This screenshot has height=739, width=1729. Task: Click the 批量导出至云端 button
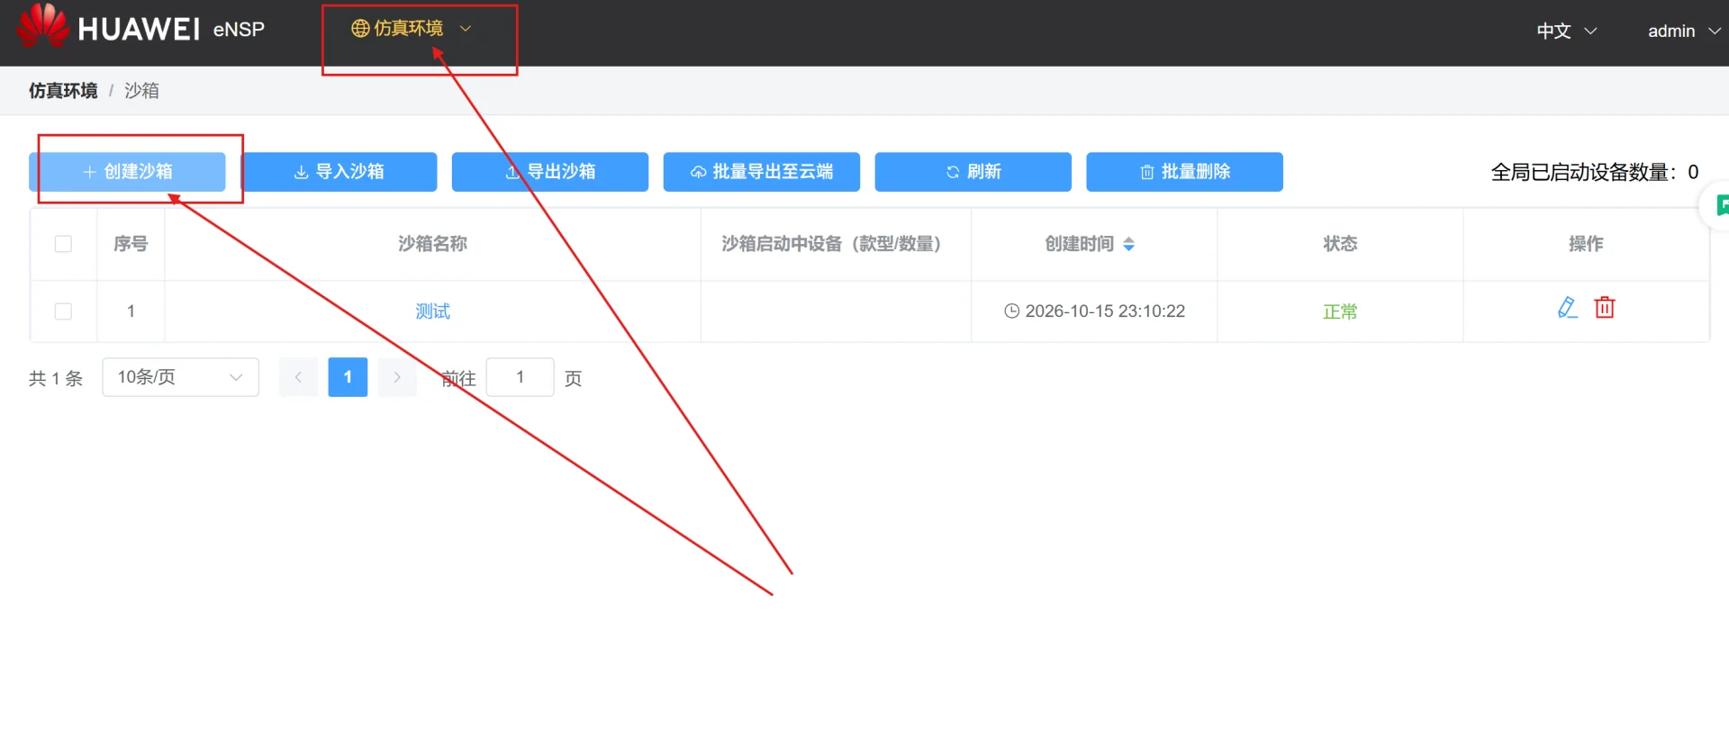click(762, 172)
